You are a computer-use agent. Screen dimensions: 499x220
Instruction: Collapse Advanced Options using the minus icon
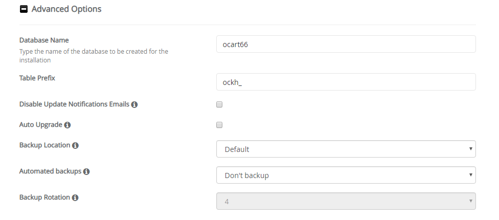(24, 9)
